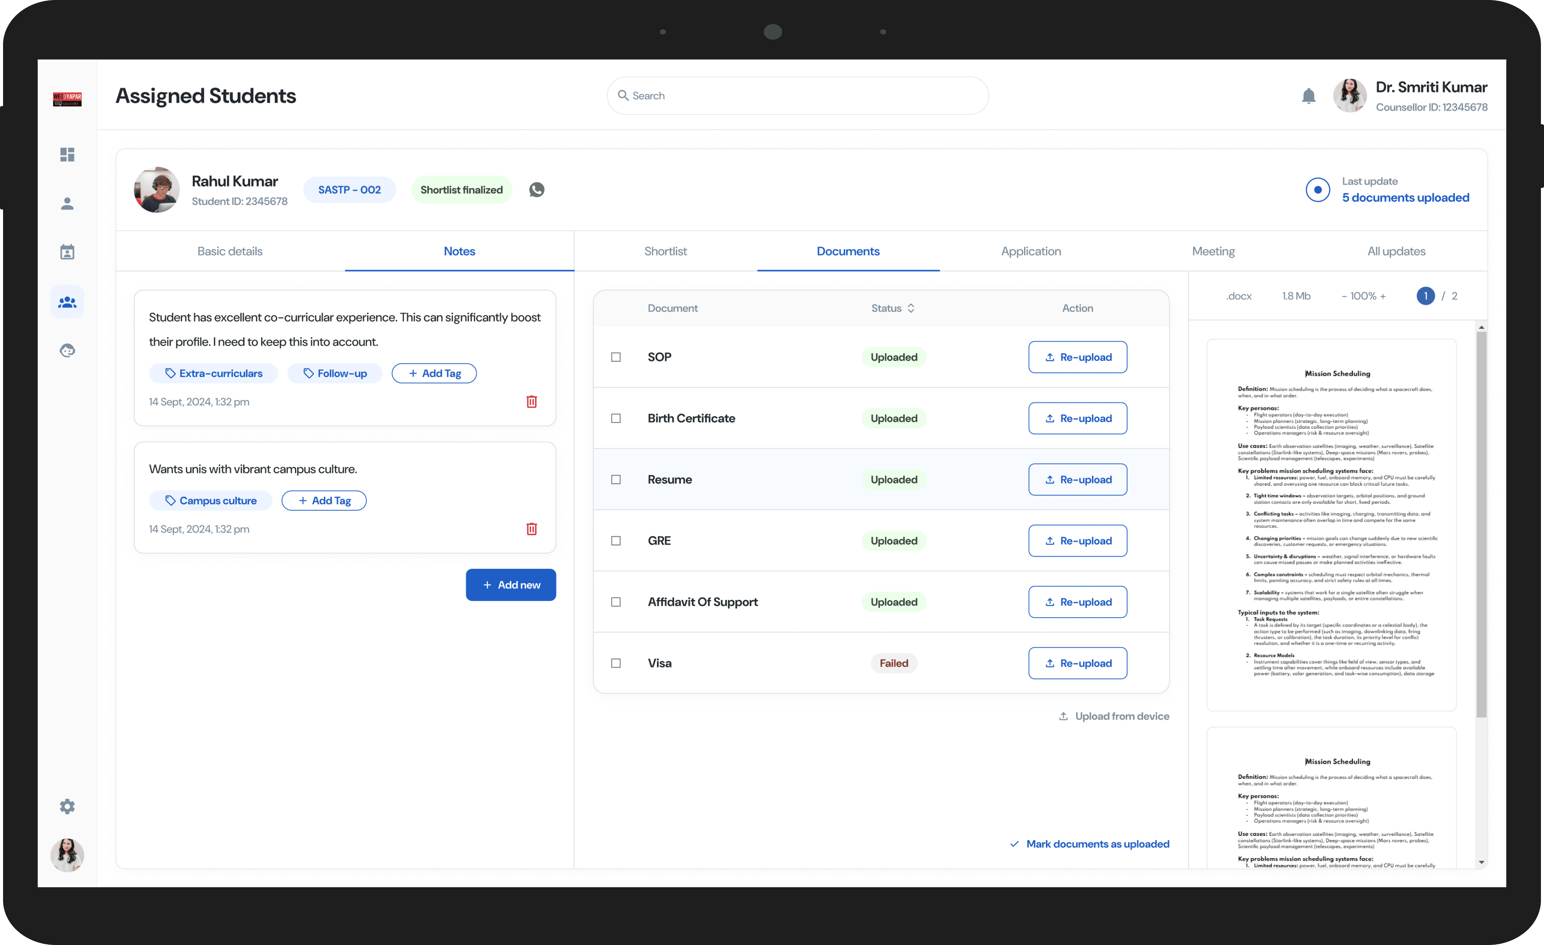
Task: Click zoom in plus beside 100%
Action: point(1383,296)
